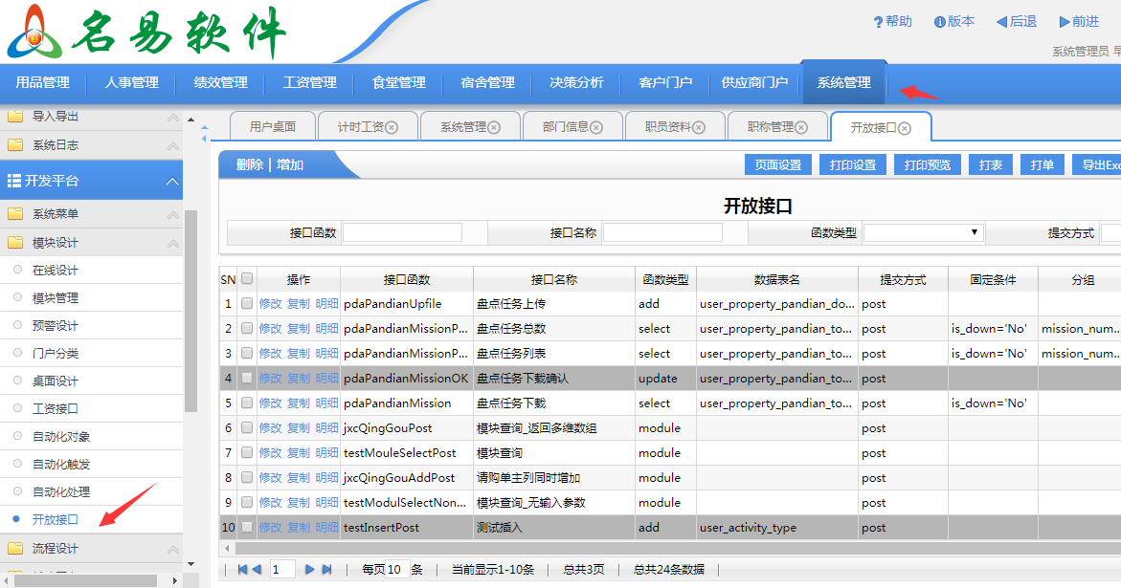Open the 函数类型 dropdown
This screenshot has width=1121, height=588.
click(x=975, y=231)
